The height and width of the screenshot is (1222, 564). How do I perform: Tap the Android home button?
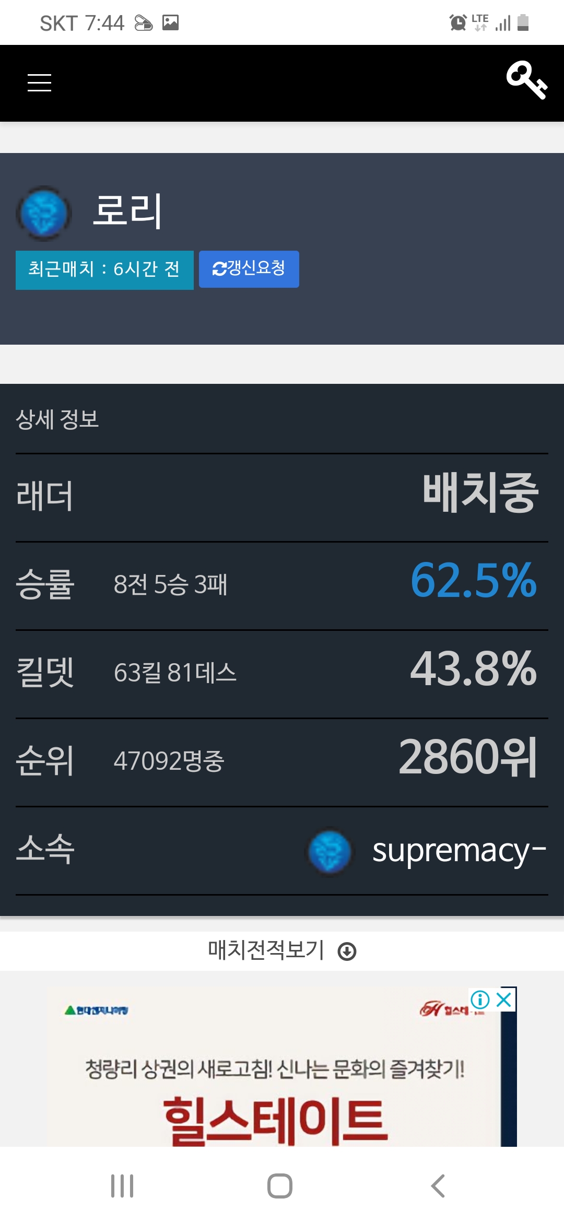pos(280,1185)
